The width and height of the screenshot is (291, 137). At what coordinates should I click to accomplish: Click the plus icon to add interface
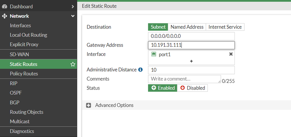(191, 61)
